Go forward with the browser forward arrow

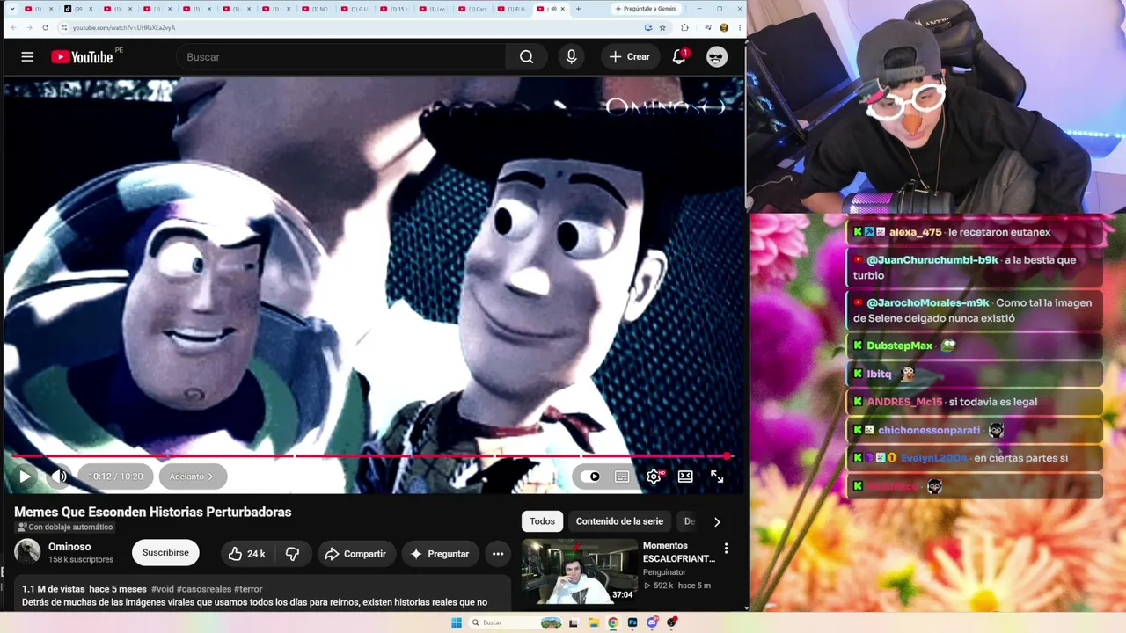(29, 27)
